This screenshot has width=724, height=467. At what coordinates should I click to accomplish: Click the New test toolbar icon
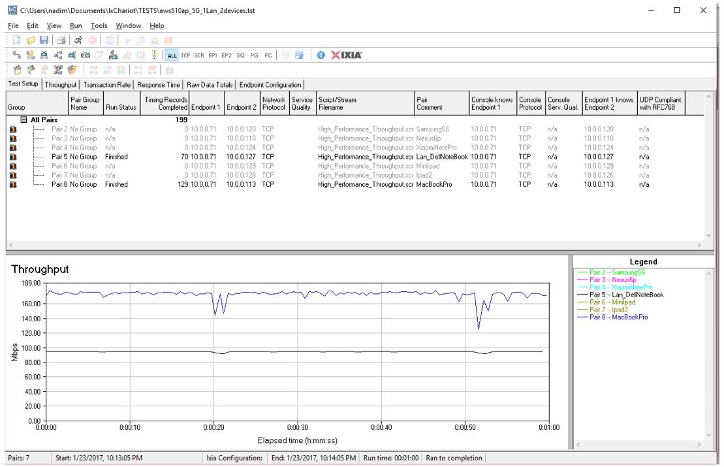point(16,40)
